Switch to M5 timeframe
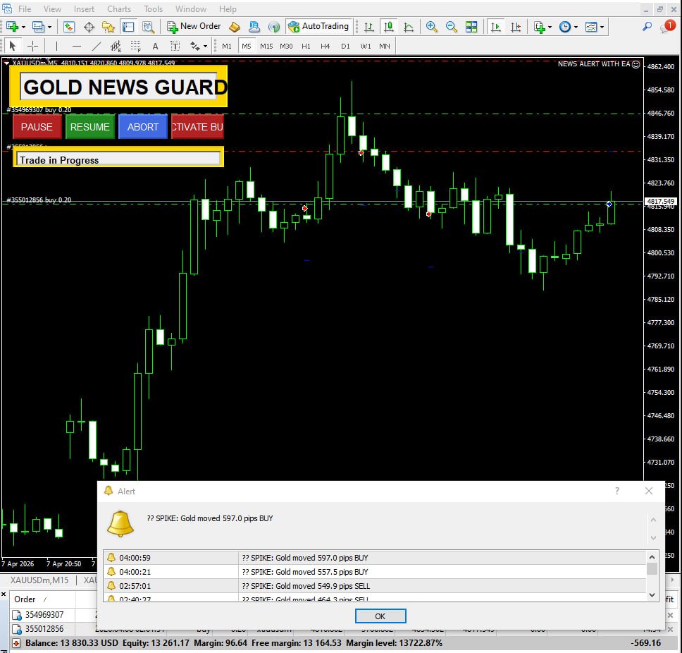Image resolution: width=682 pixels, height=653 pixels. [x=247, y=46]
